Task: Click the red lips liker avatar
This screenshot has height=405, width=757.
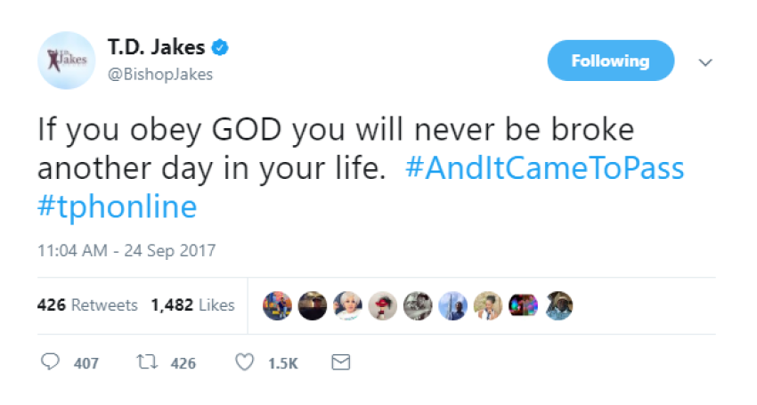Action: (x=382, y=305)
